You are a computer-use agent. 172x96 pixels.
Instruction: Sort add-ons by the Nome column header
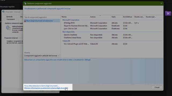(64, 17)
